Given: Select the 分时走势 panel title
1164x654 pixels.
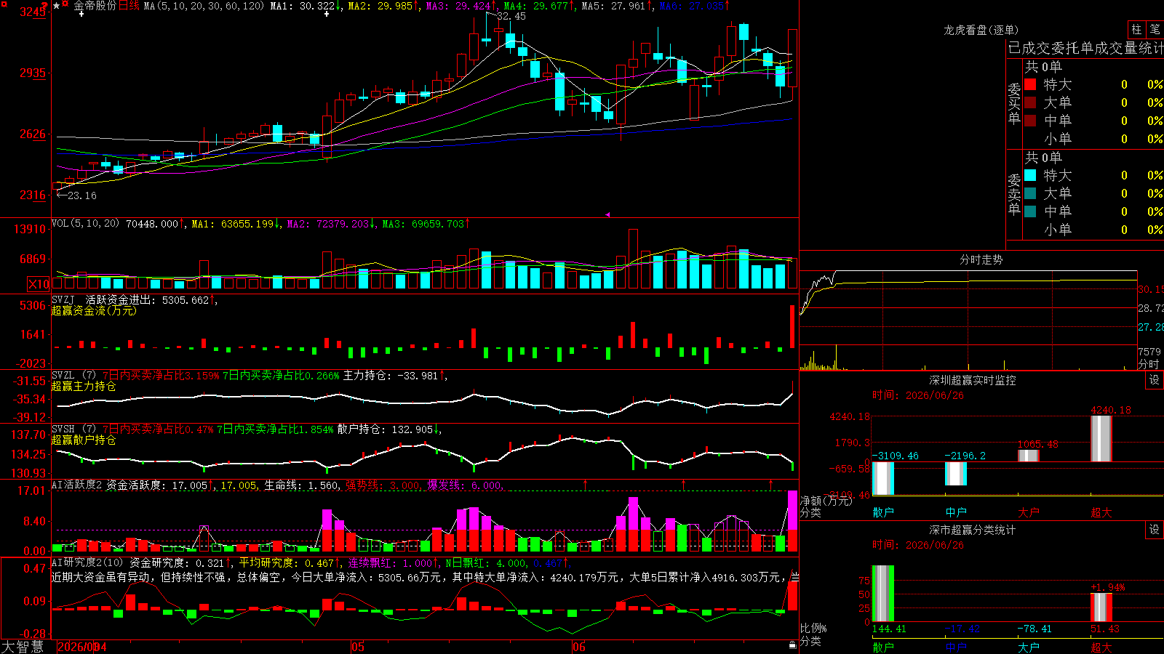Looking at the screenshot, I should coord(981,259).
